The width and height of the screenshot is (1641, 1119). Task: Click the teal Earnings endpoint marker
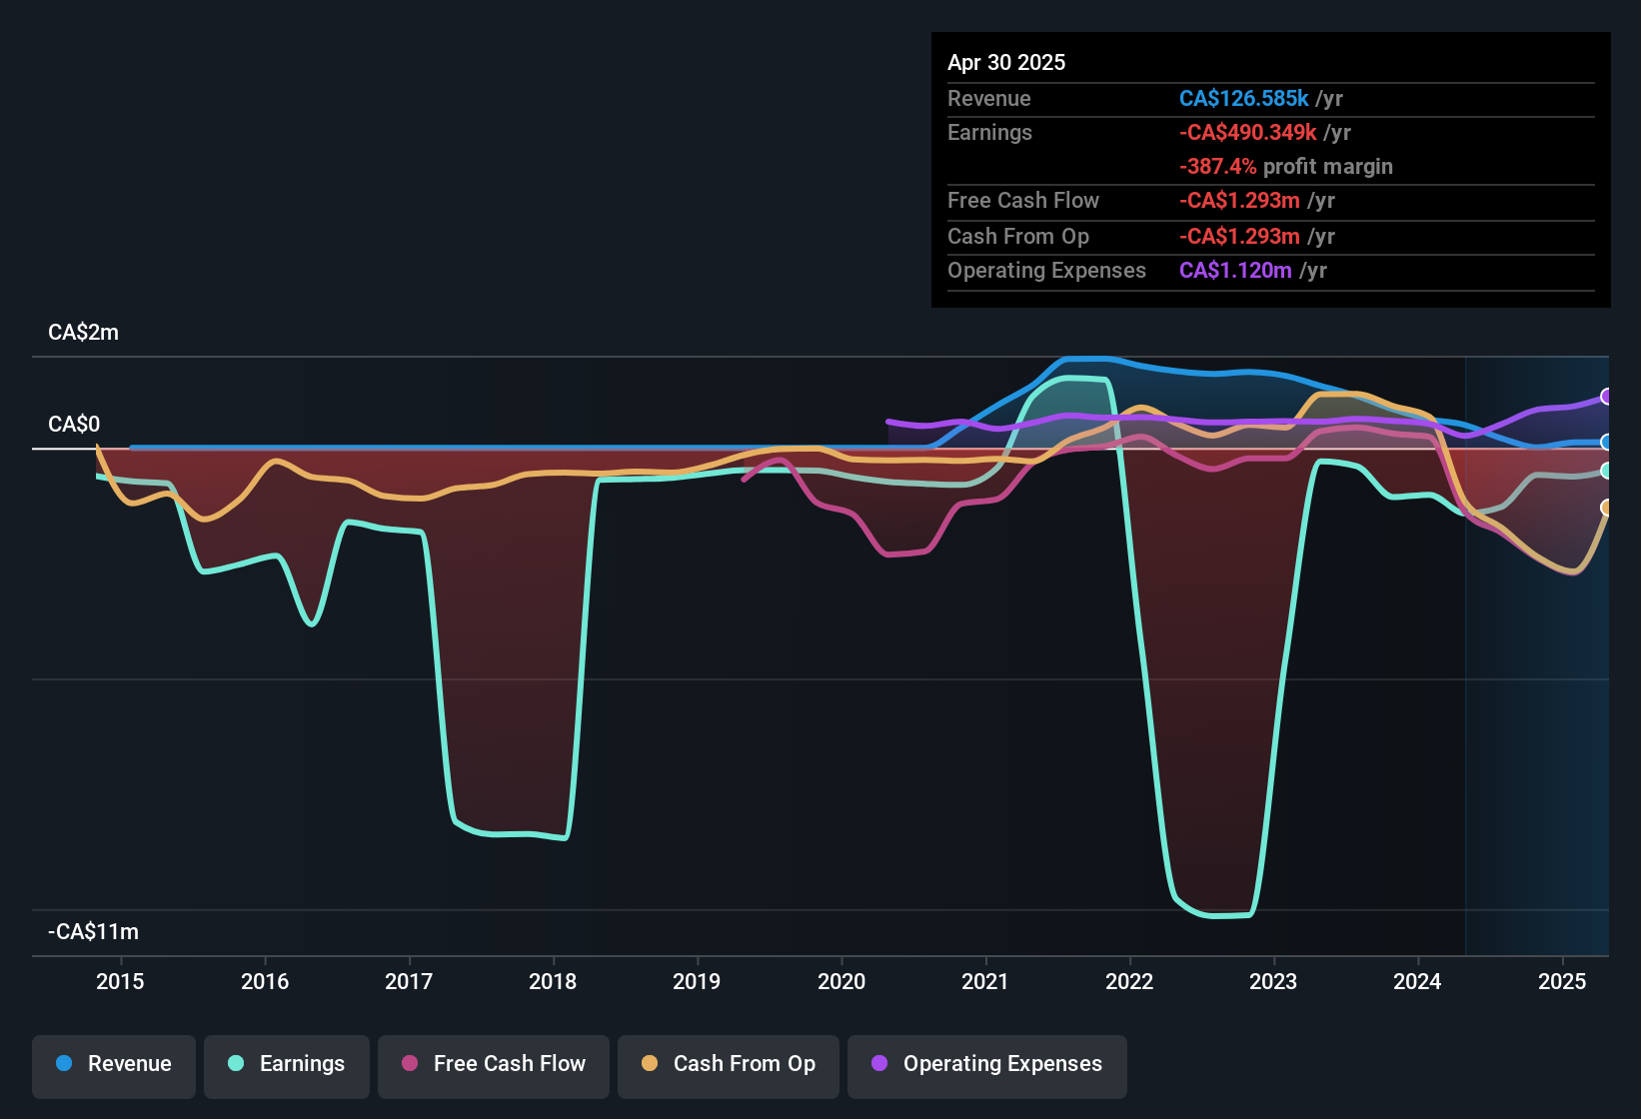tap(1606, 471)
